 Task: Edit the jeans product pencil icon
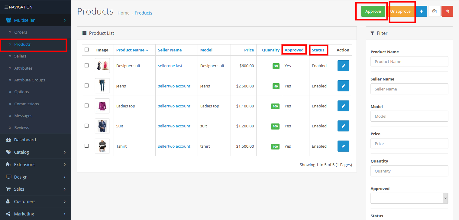[x=343, y=86]
